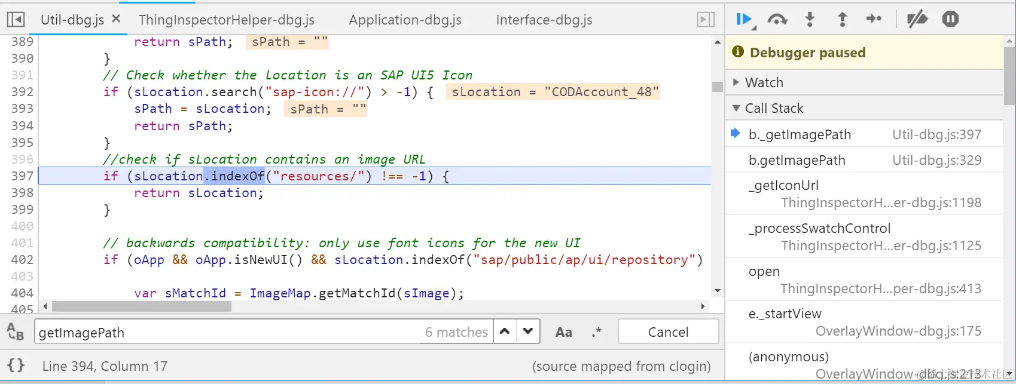The height and width of the screenshot is (384, 1016).
Task: Click the 'Debugger paused' banner text
Action: pos(807,53)
